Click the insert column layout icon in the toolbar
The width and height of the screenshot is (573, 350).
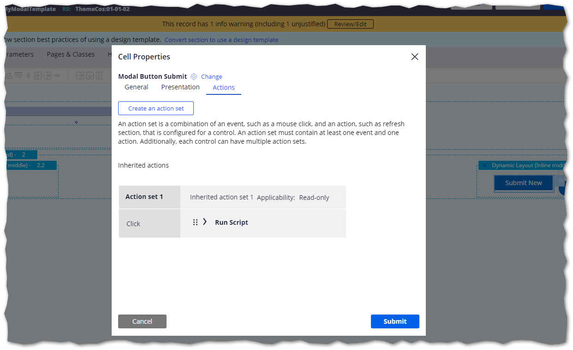pyautogui.click(x=99, y=75)
